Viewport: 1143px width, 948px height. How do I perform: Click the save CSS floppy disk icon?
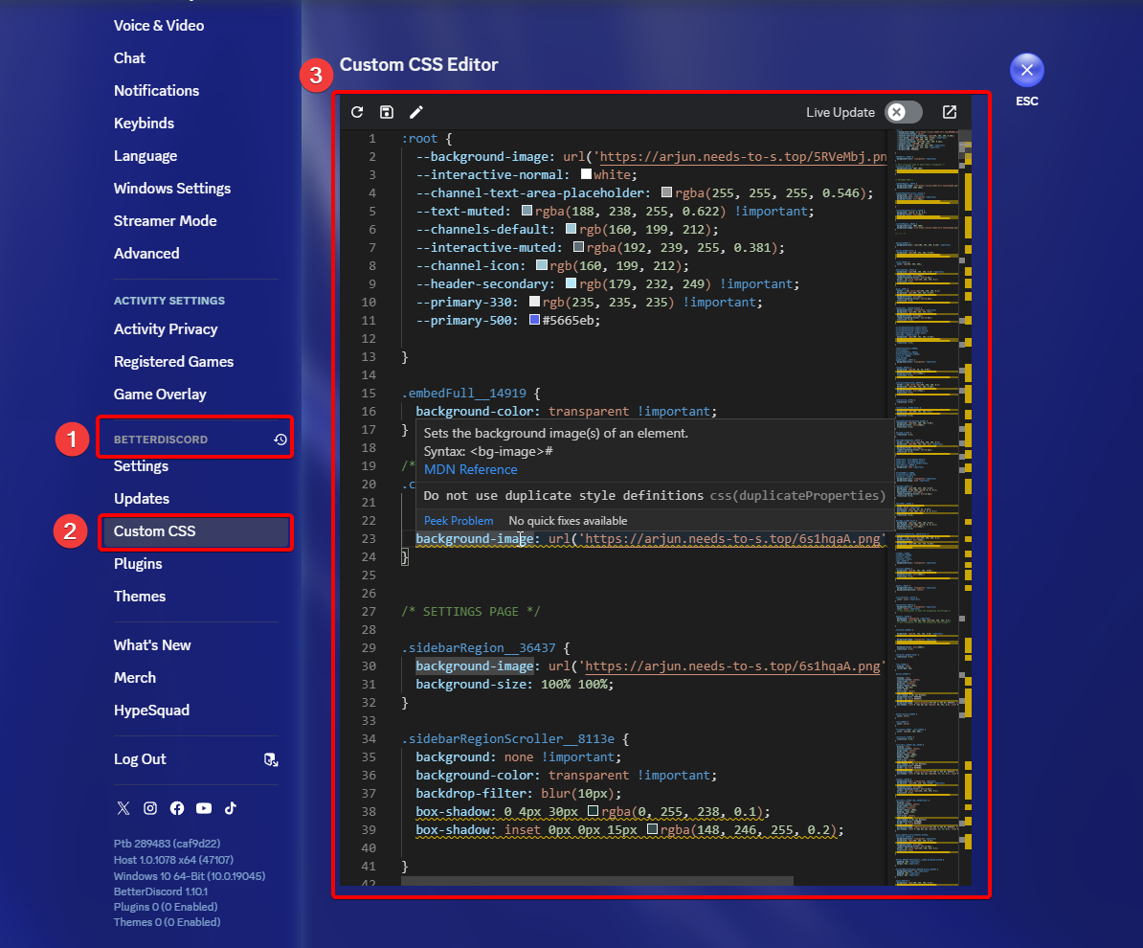click(387, 112)
